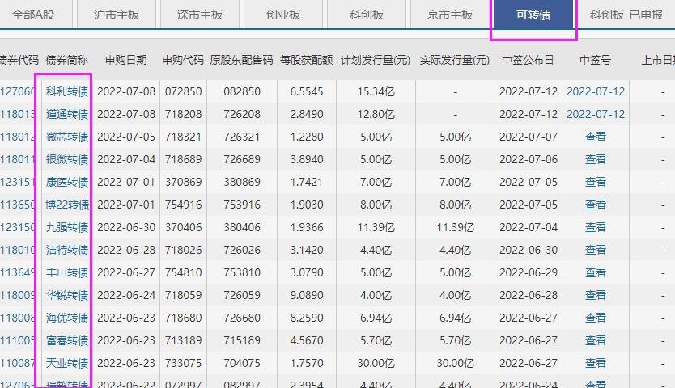Open bond code 113650 link
This screenshot has height=388, width=675.
[x=18, y=205]
